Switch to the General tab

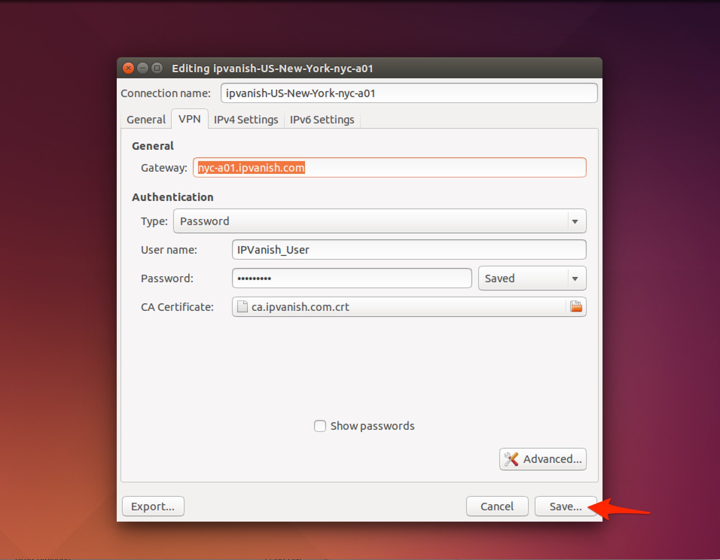click(x=146, y=119)
